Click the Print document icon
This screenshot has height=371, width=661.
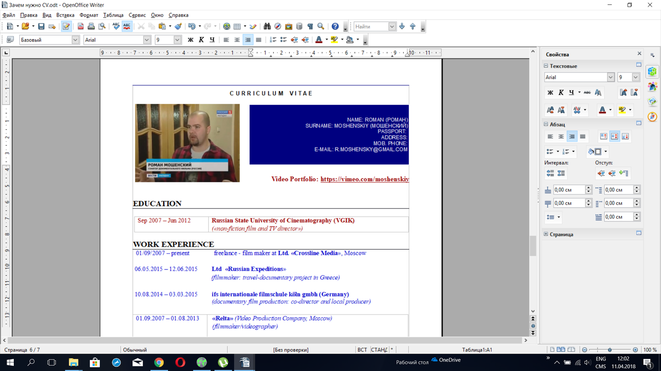coord(91,26)
